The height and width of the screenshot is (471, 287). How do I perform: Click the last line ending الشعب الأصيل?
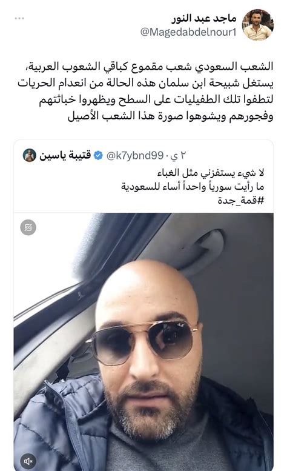coord(170,116)
